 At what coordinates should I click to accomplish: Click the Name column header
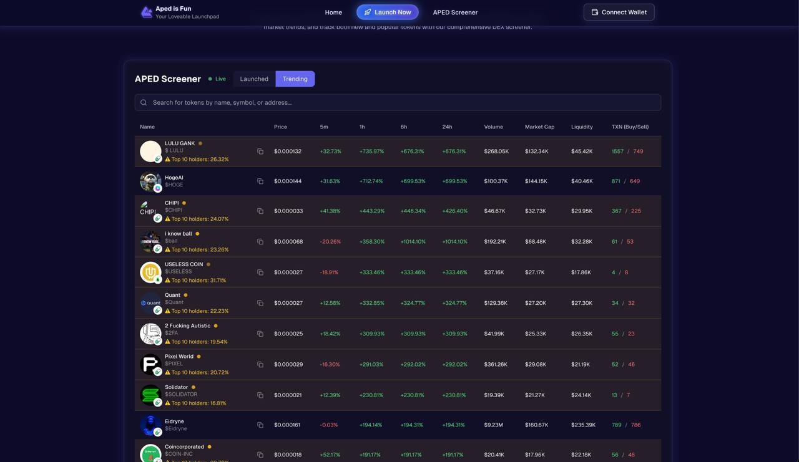click(147, 127)
